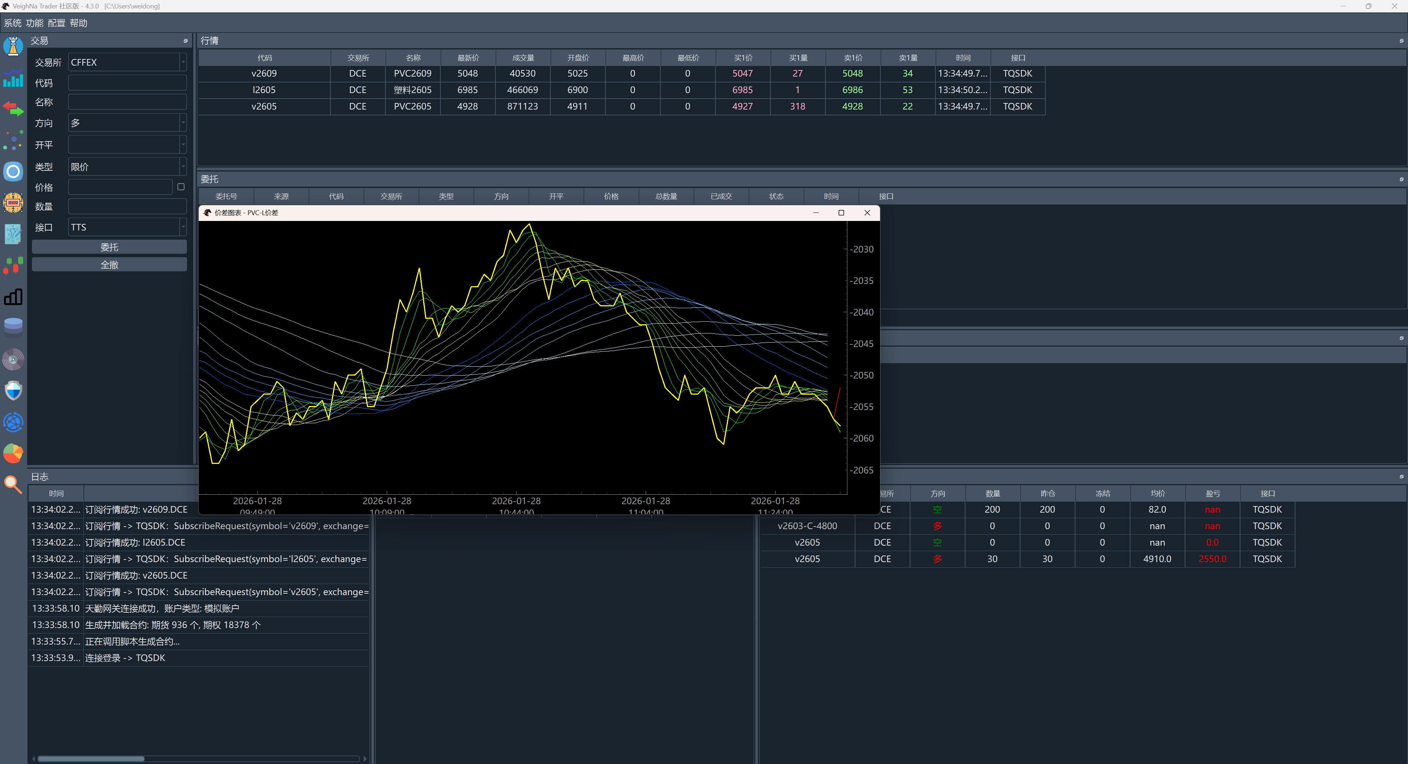Viewport: 1408px width, 764px height.
Task: Open the chess rook strategy icon
Action: click(x=13, y=46)
